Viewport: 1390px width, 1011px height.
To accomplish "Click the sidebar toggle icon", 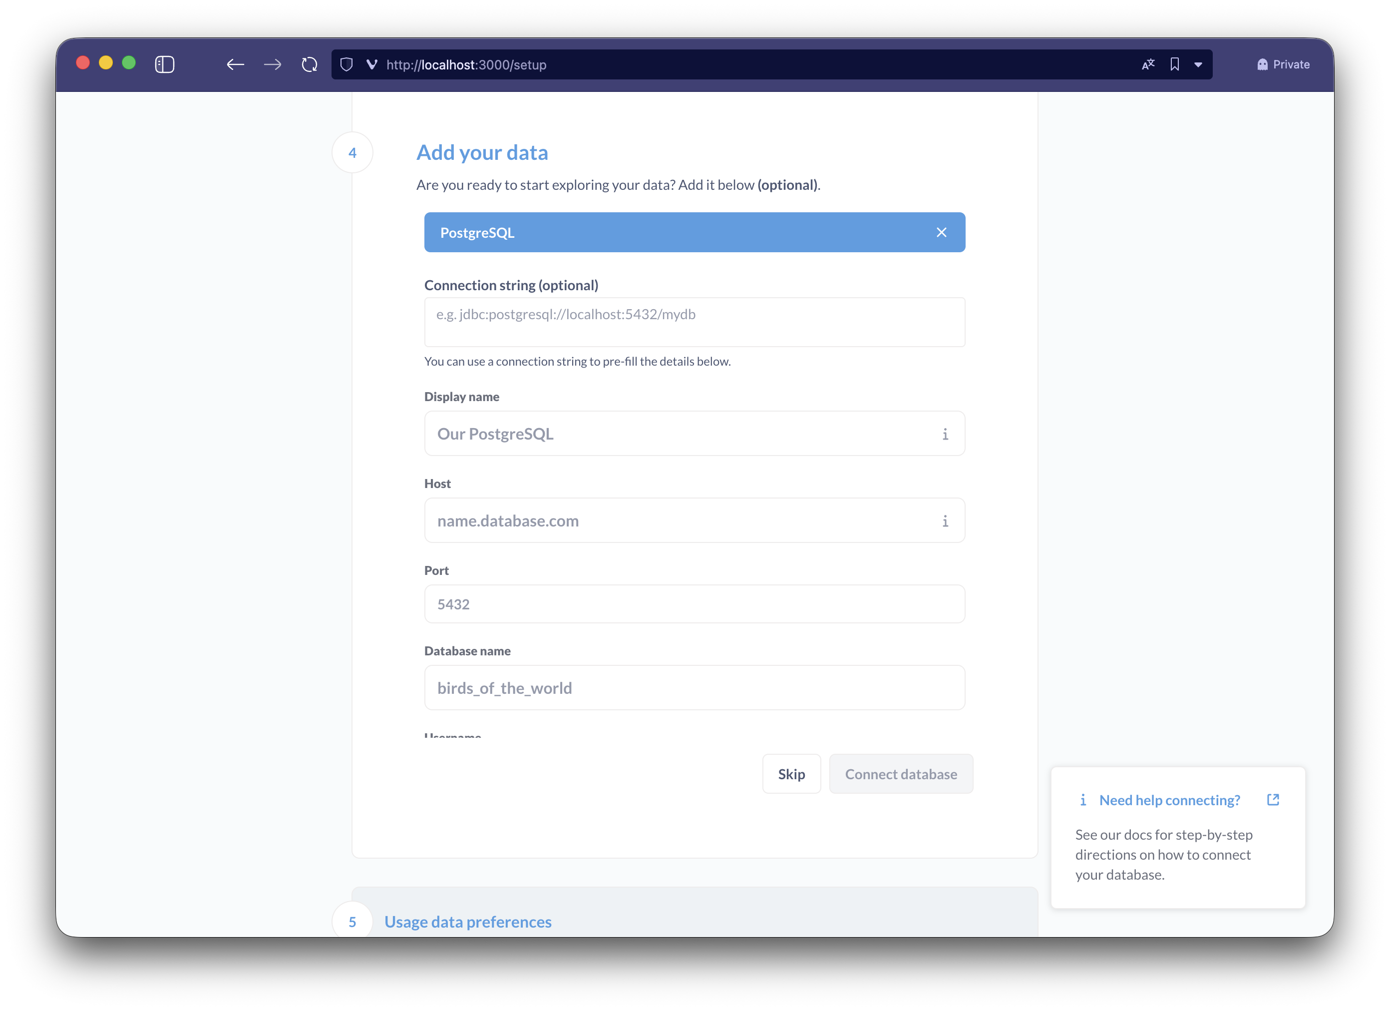I will (164, 64).
